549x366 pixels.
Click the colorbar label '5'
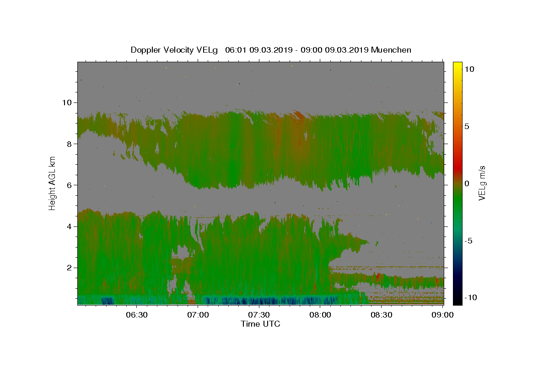tap(467, 126)
